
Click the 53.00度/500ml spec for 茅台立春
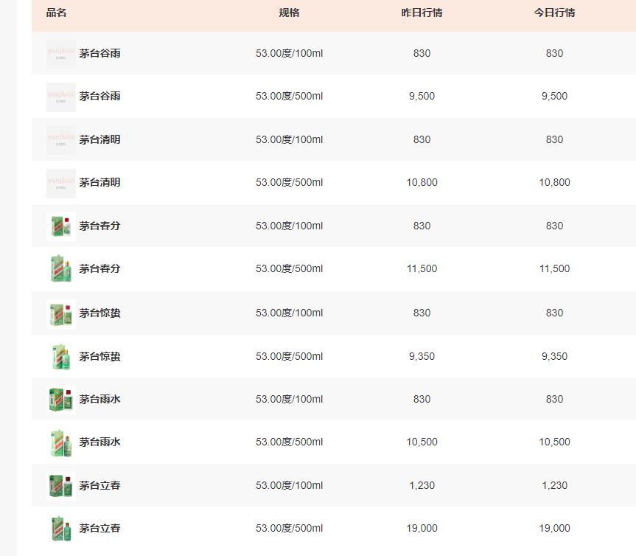click(289, 529)
